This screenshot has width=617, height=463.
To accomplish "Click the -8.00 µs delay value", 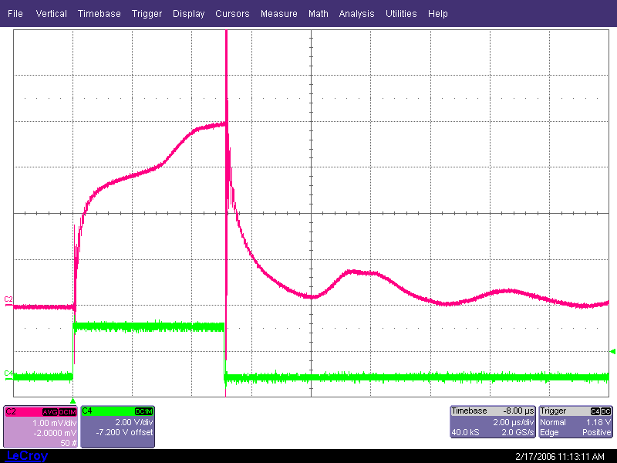I will point(518,411).
